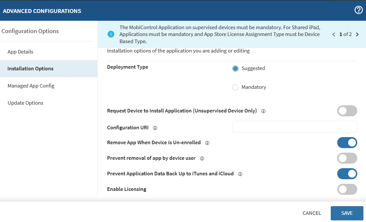Click the info icon on the banner message
The height and width of the screenshot is (222, 366).
pyautogui.click(x=111, y=34)
